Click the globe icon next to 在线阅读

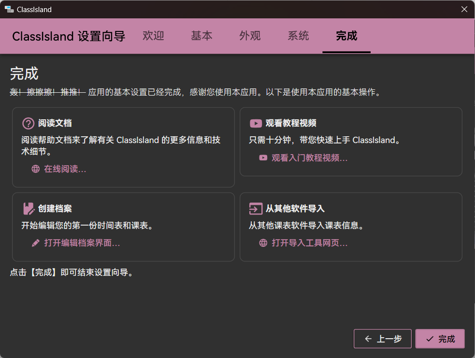(x=36, y=169)
